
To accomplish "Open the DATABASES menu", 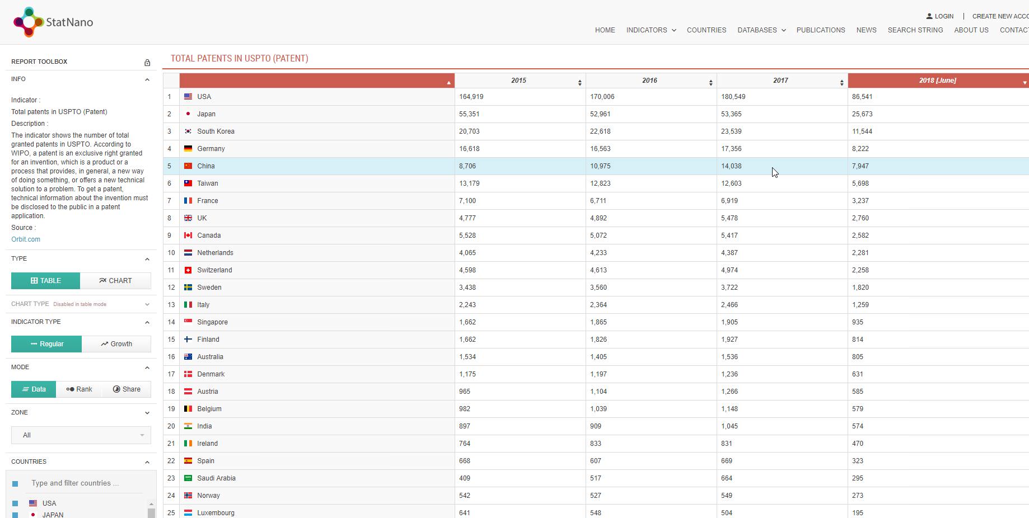I will (761, 30).
